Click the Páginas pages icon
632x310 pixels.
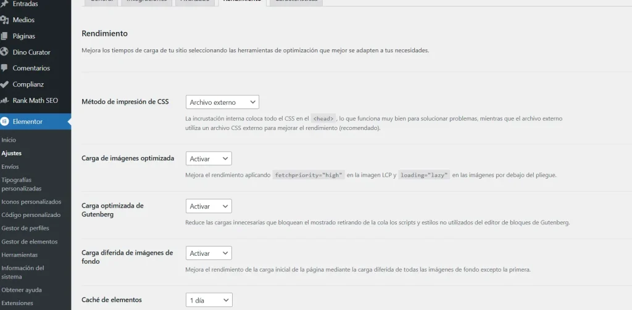click(4, 36)
